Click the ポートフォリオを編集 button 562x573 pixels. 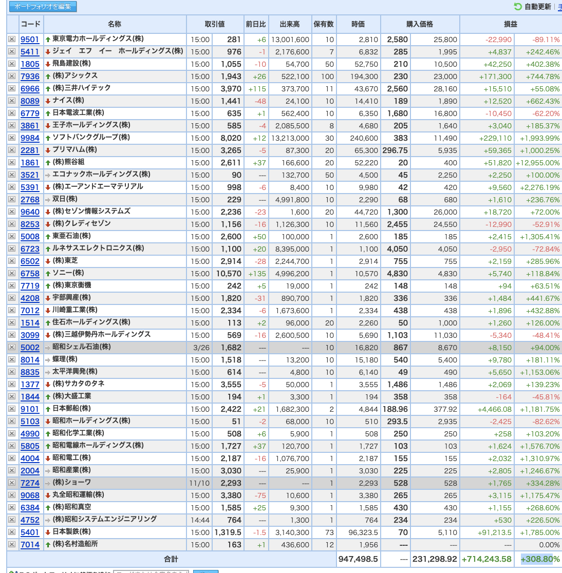pos(43,6)
